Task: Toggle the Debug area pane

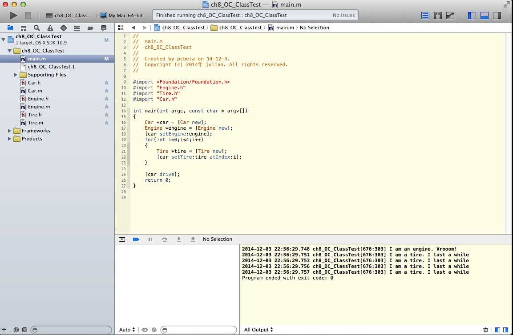Action: (485, 16)
